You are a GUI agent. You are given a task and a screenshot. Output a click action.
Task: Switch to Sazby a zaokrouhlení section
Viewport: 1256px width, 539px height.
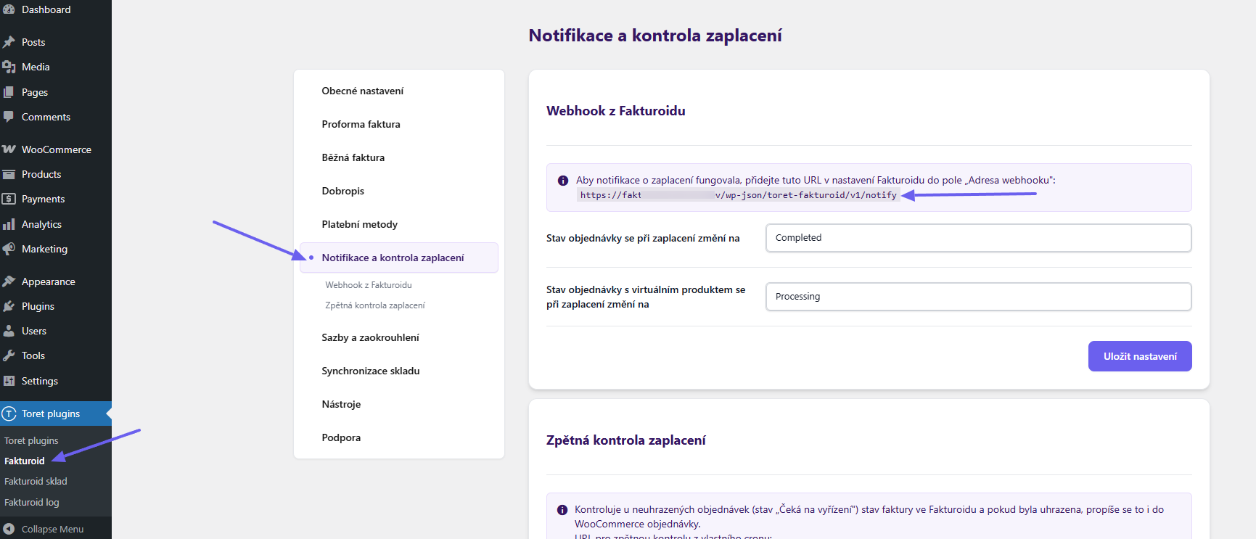pos(371,337)
